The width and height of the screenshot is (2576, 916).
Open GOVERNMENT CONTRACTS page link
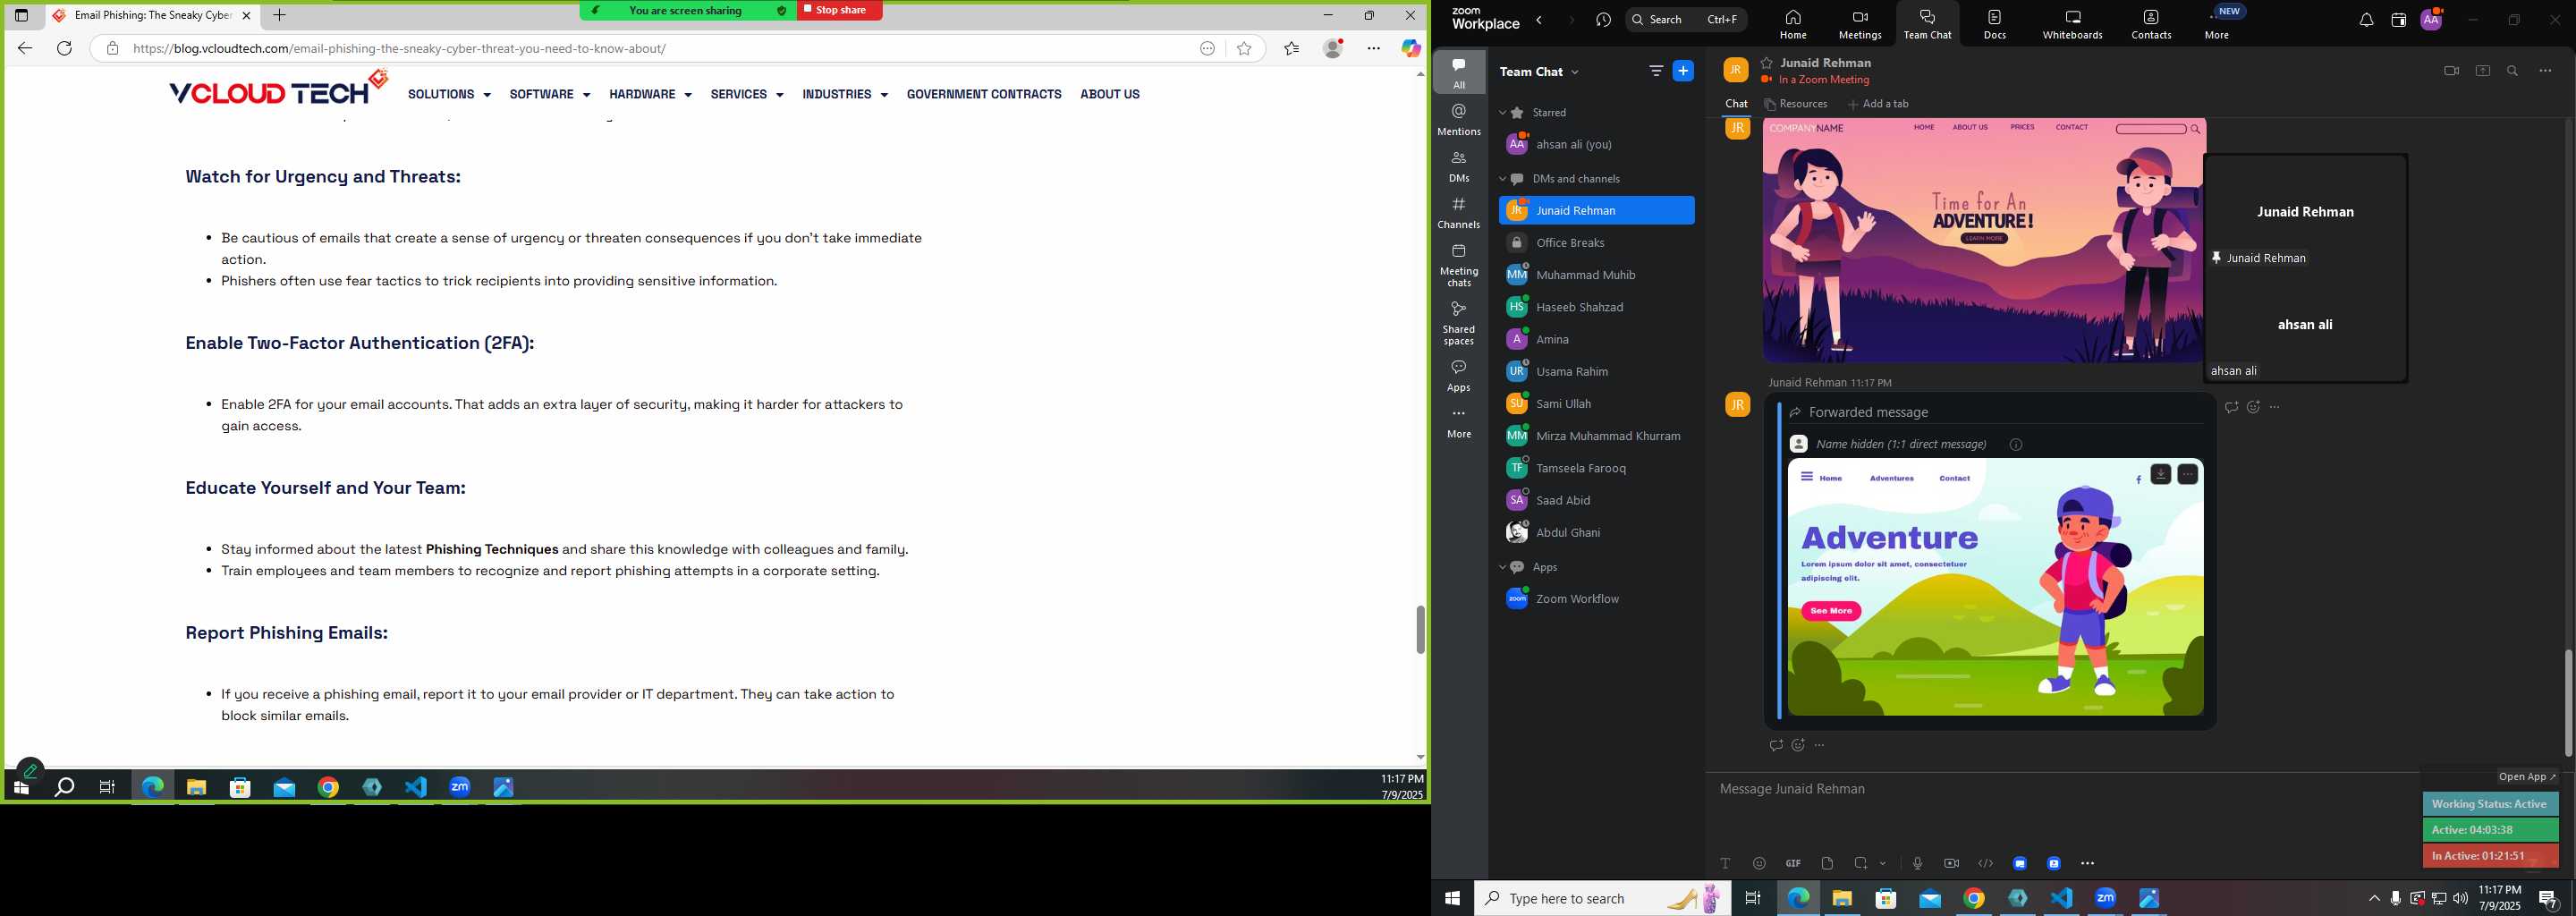[x=984, y=94]
